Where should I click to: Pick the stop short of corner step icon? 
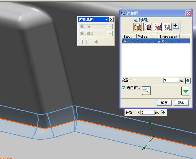click(167, 27)
